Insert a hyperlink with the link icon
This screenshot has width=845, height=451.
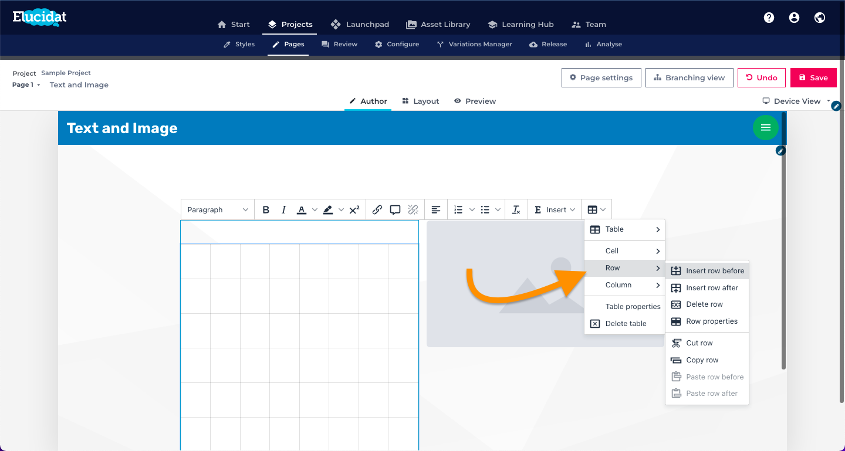pyautogui.click(x=377, y=210)
